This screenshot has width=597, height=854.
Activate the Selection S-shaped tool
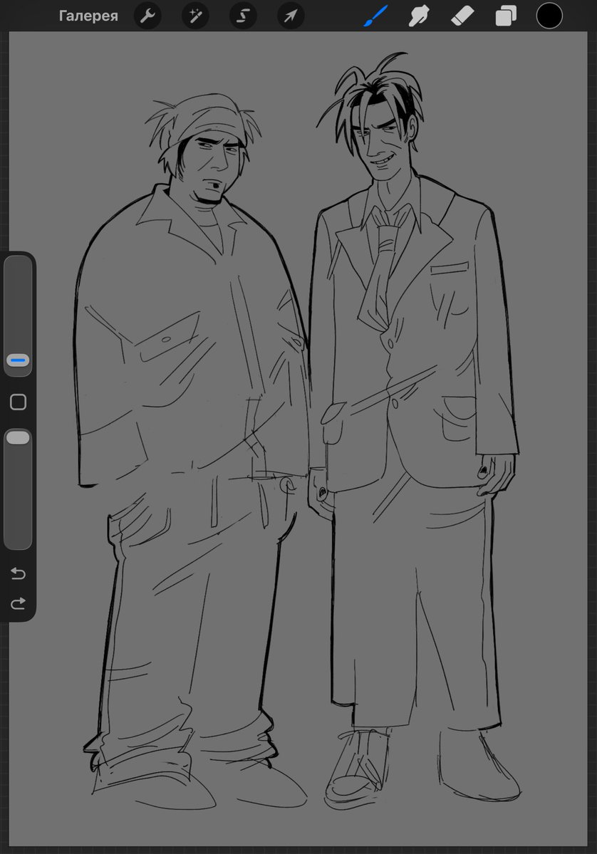pyautogui.click(x=243, y=16)
